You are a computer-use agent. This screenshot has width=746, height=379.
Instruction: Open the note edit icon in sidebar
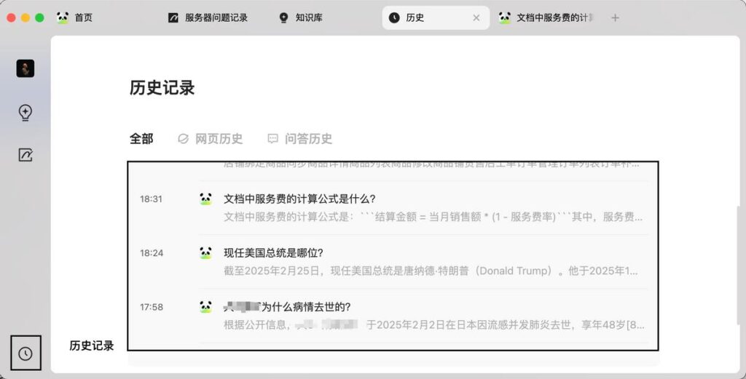pos(25,155)
